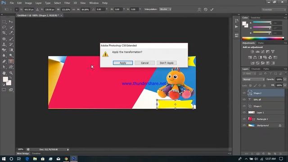Toggle link between width and height
Screen dimensions: 288x162
click(74, 9)
